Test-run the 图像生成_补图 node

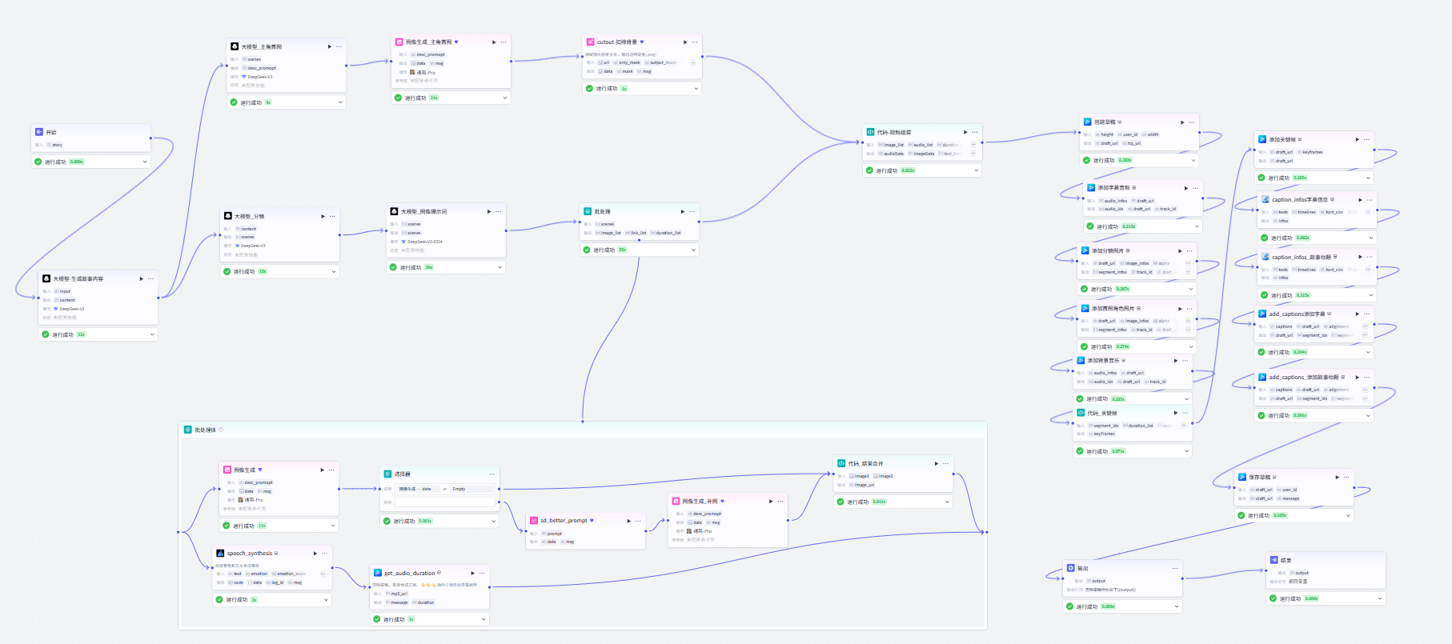[771, 501]
